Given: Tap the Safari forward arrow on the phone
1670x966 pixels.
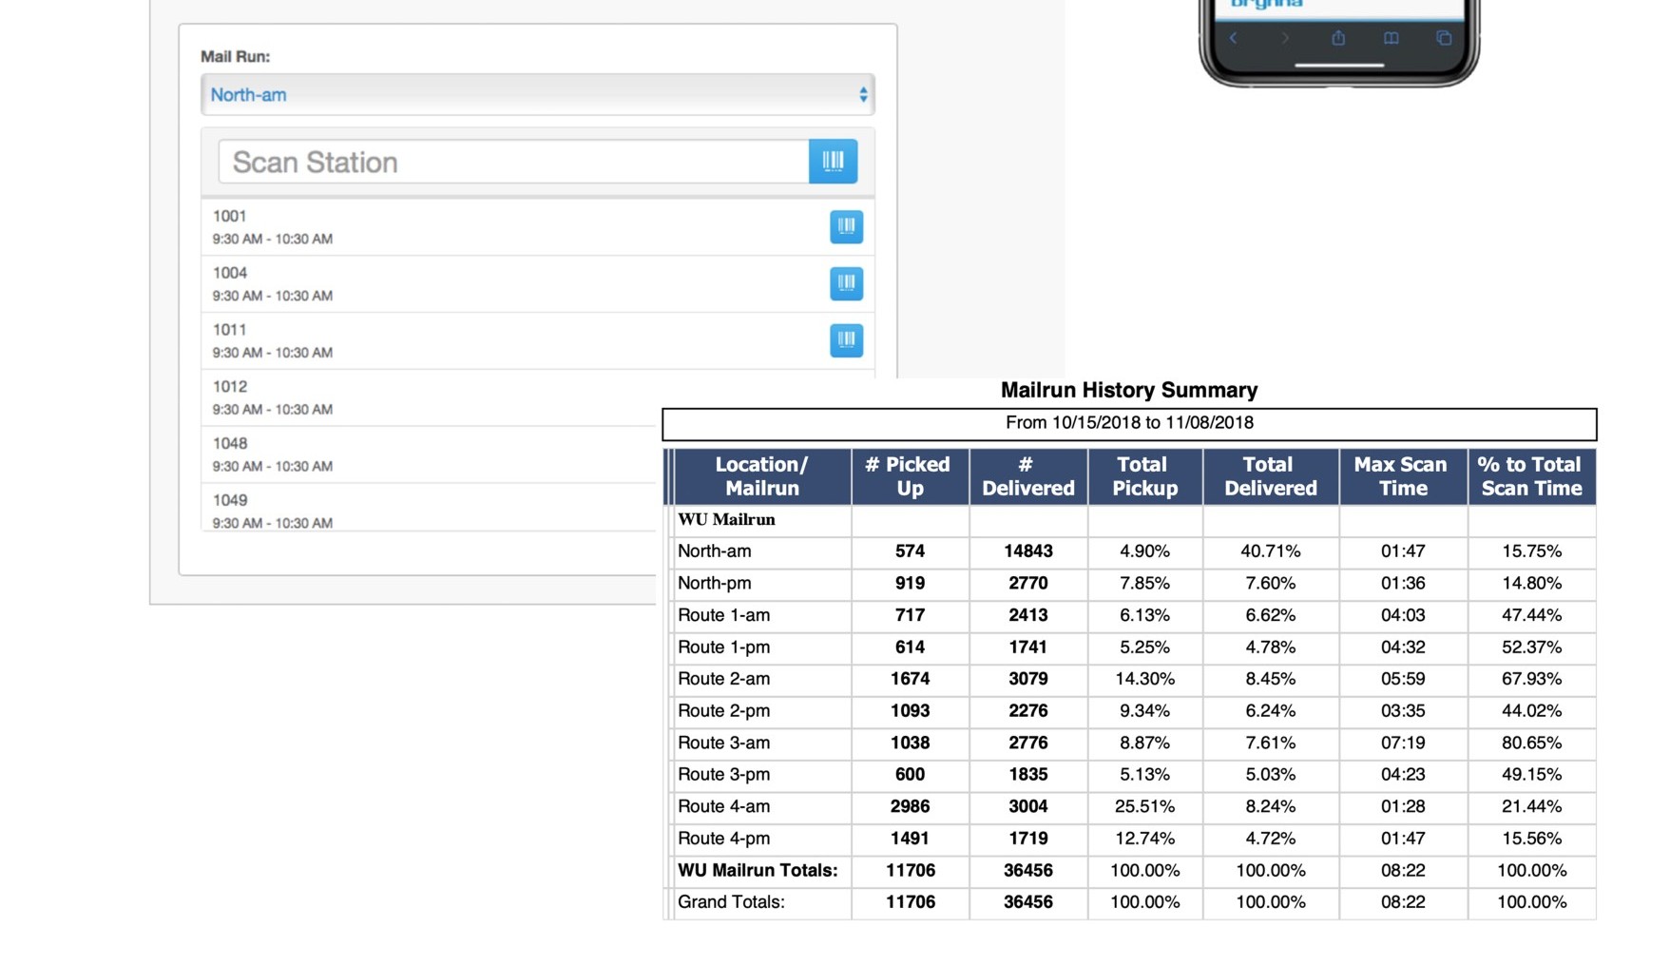Looking at the screenshot, I should (1285, 38).
